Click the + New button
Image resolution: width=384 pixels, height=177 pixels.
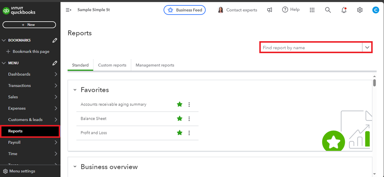29,25
